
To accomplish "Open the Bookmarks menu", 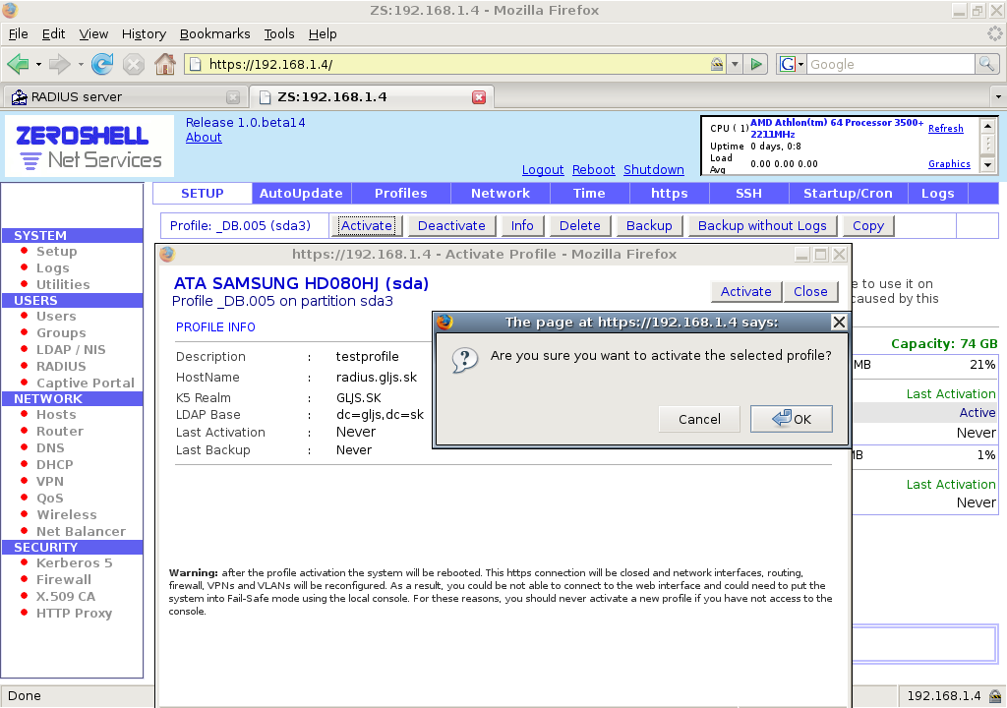I will 214,34.
